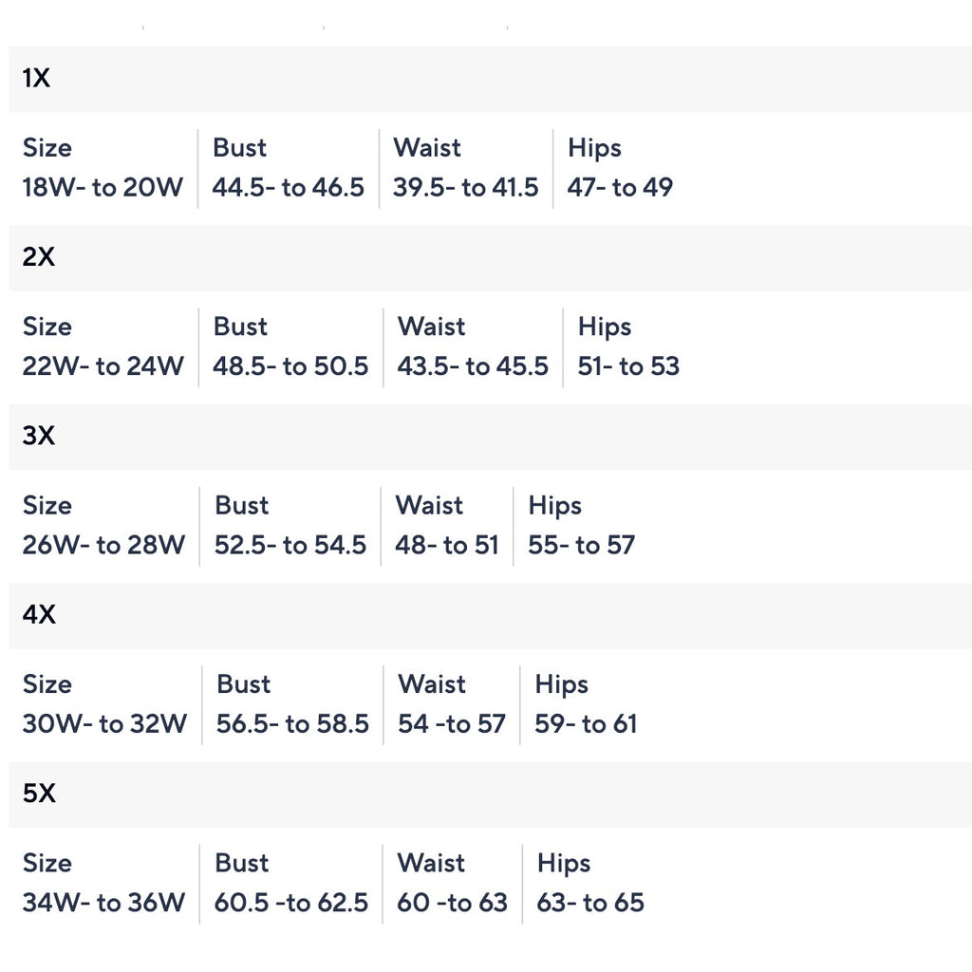Select the 4X size header row
The width and height of the screenshot is (972, 972).
click(x=490, y=615)
